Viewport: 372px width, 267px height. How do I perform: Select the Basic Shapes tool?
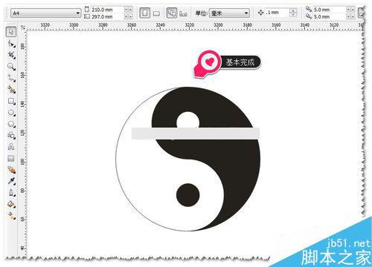[x=11, y=135]
